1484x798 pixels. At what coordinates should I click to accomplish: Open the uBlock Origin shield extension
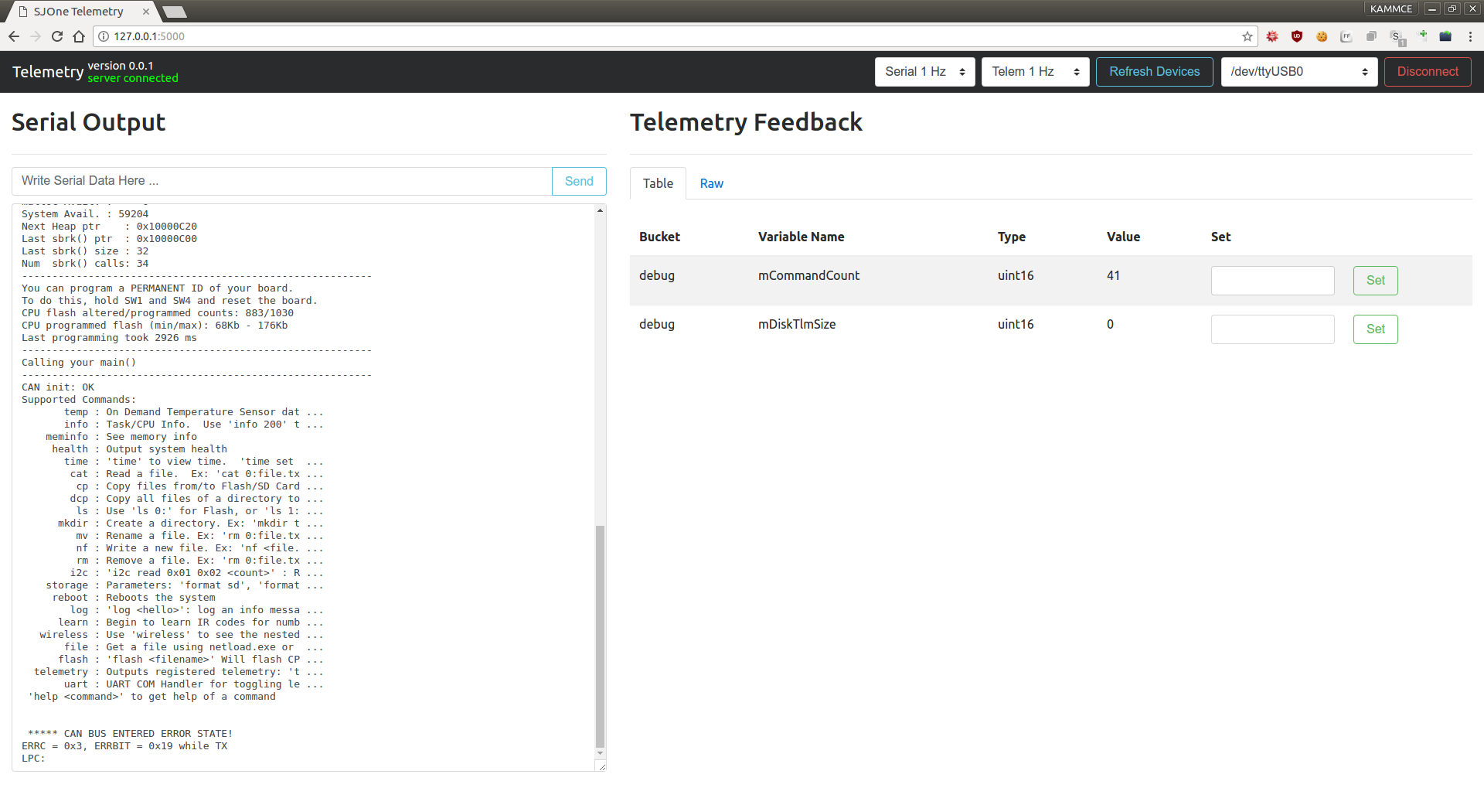(x=1297, y=36)
